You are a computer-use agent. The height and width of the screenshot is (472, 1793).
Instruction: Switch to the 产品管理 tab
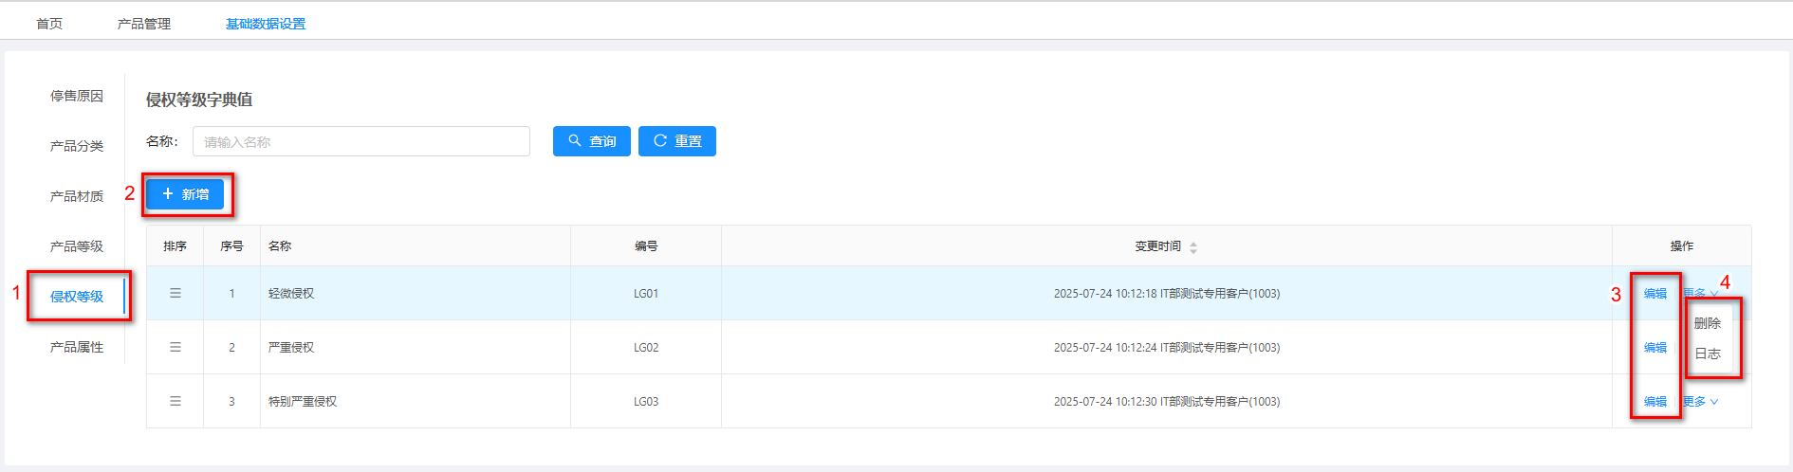coord(144,24)
